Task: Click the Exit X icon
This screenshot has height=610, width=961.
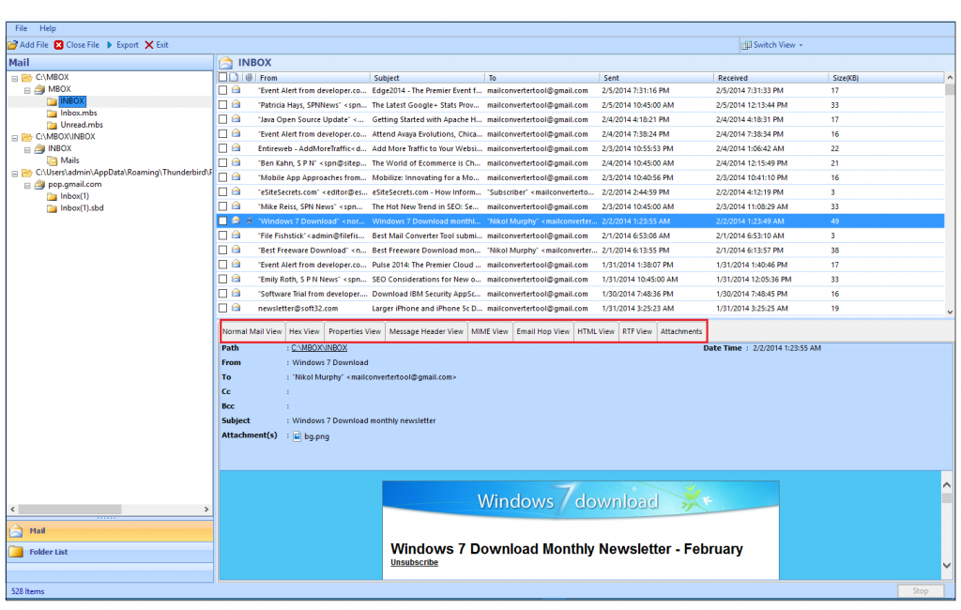Action: [149, 45]
